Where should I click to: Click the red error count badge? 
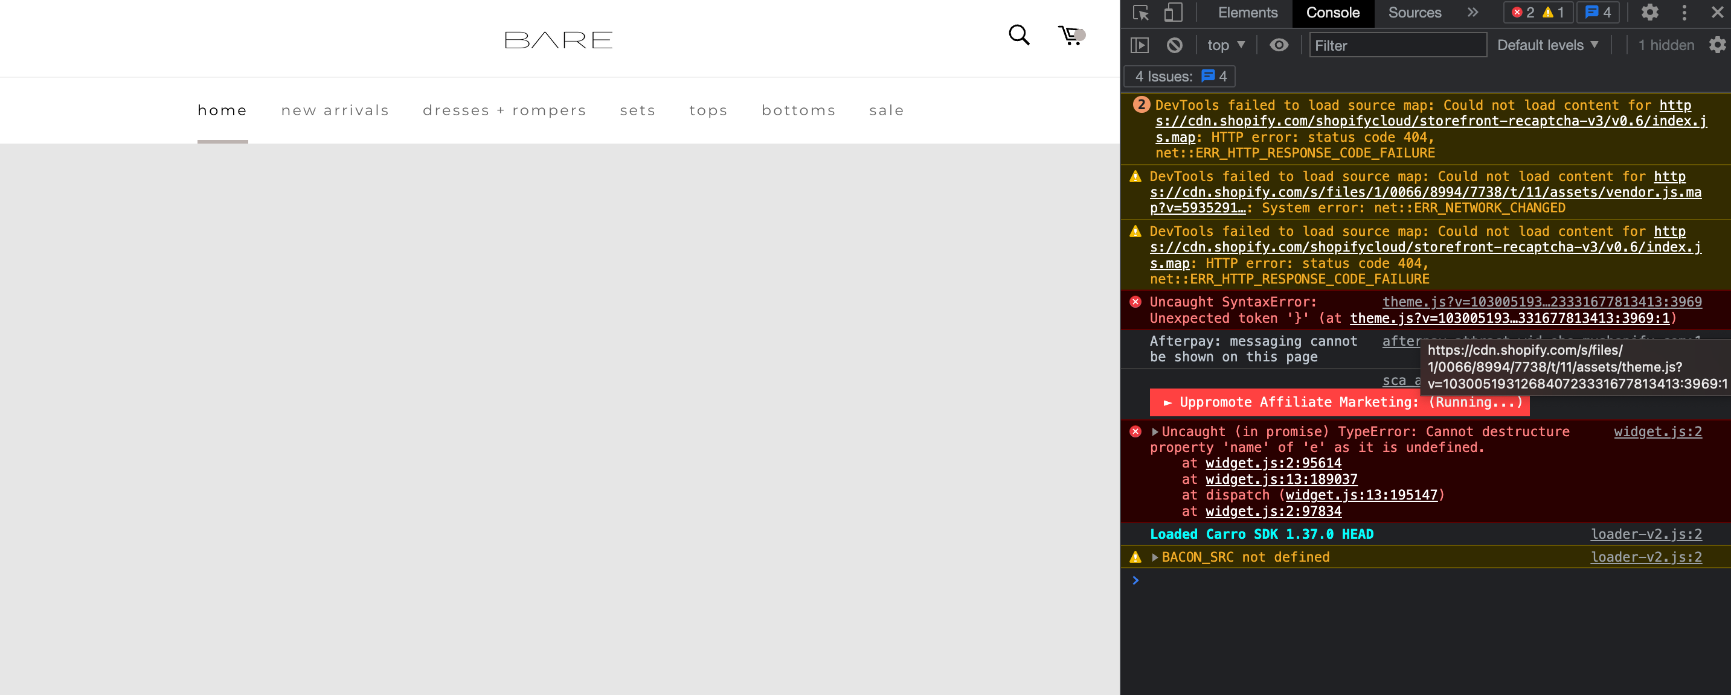tap(1523, 13)
